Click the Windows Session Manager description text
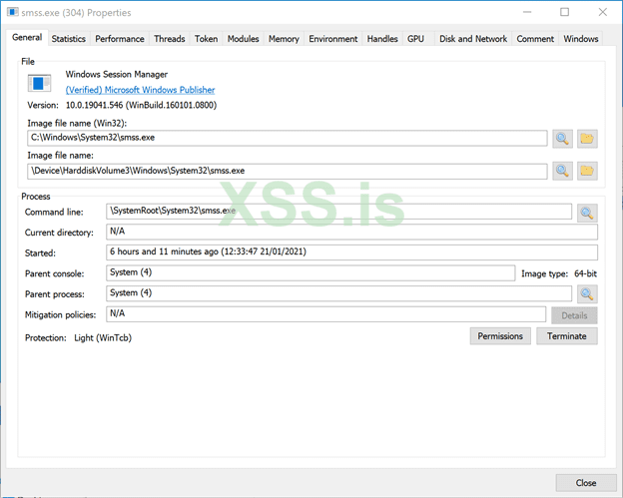The height and width of the screenshot is (498, 623). [x=117, y=74]
